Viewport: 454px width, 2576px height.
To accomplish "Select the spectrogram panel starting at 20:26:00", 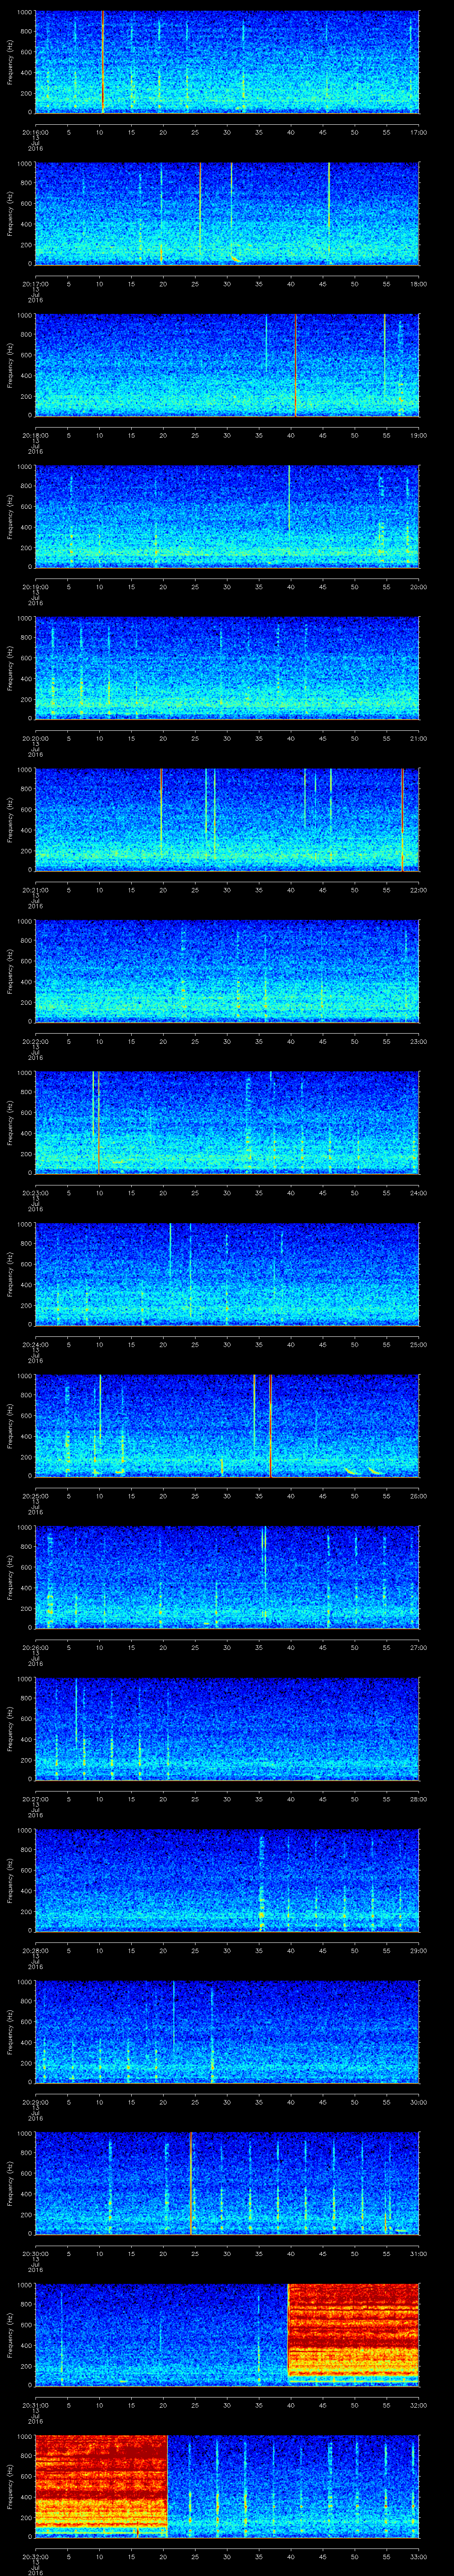I will (227, 1577).
